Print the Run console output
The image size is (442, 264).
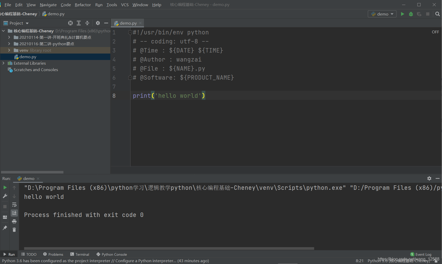coord(14,221)
